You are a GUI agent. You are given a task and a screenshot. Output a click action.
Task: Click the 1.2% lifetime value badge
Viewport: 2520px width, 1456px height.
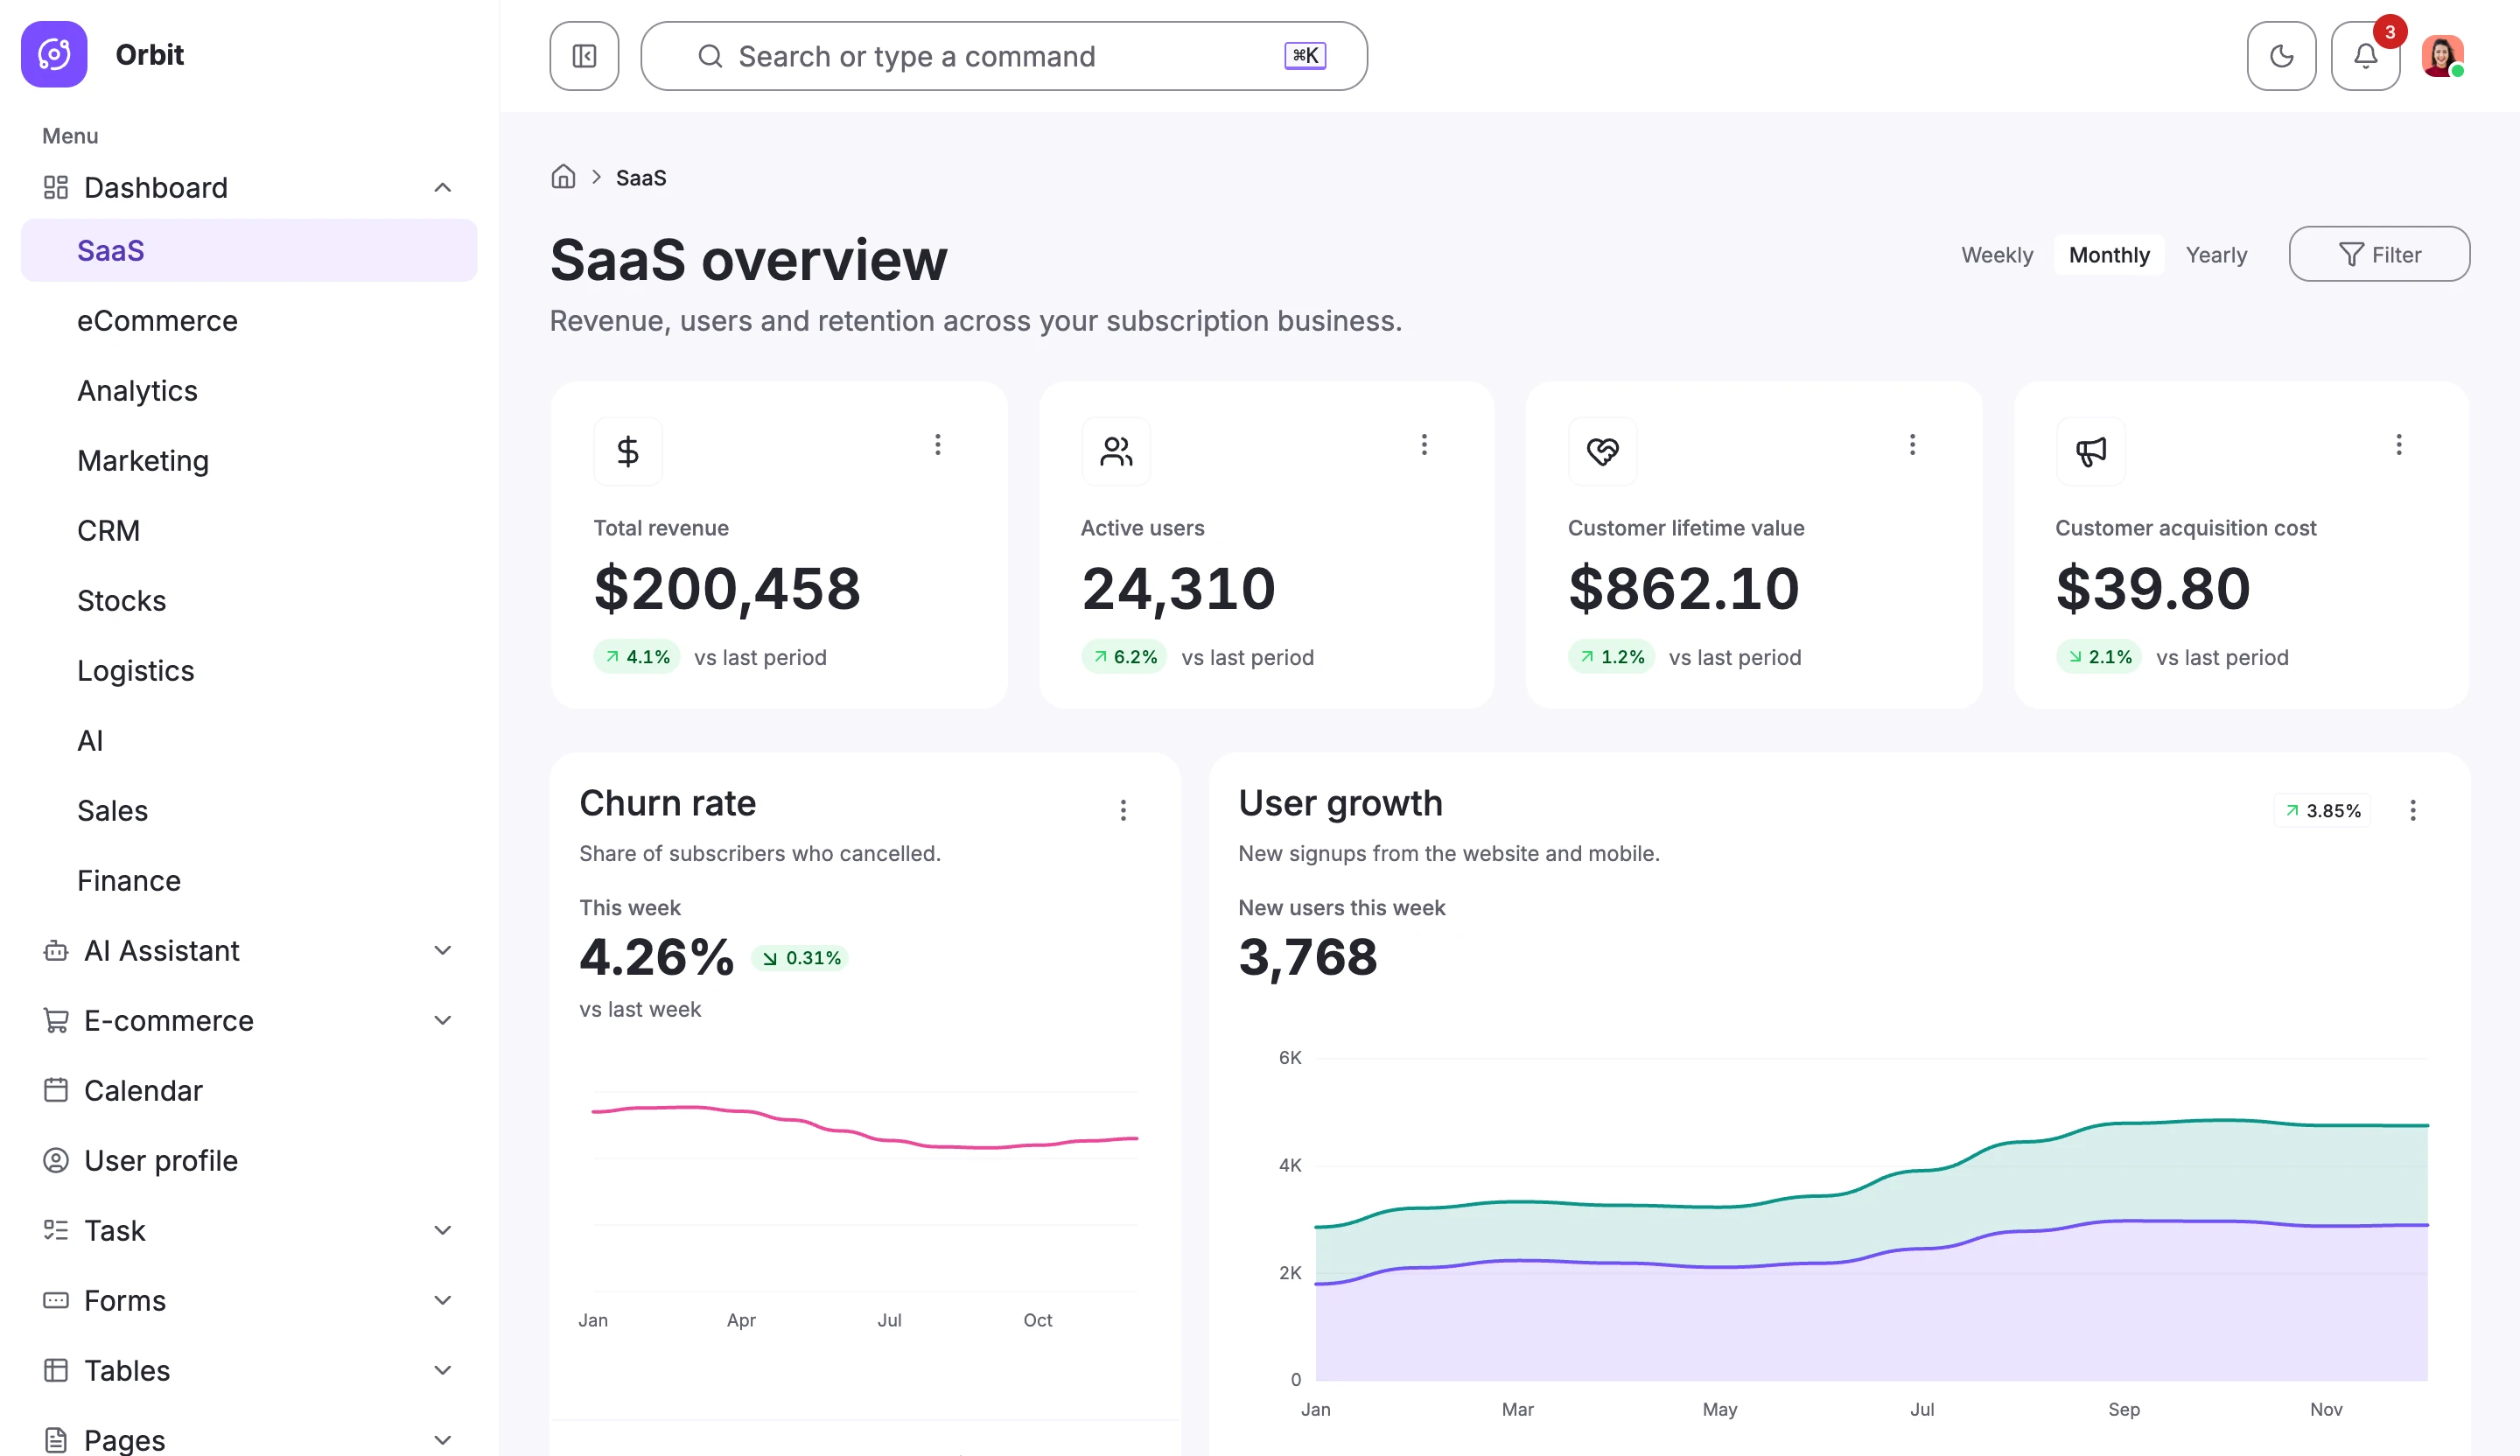tap(1611, 657)
